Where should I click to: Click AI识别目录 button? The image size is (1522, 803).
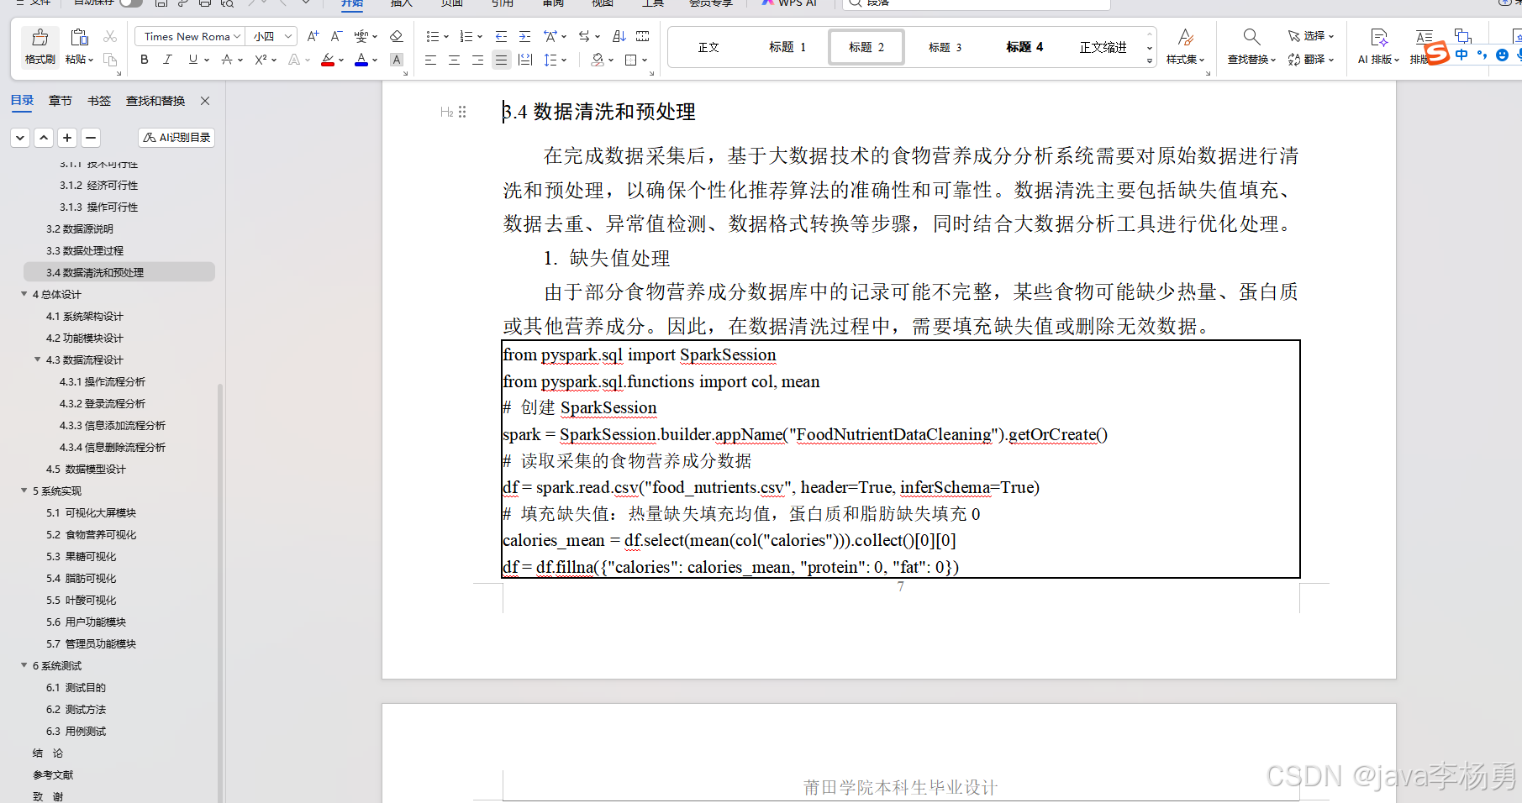click(x=176, y=137)
